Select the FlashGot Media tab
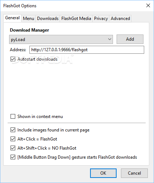154x183 pixels. (76, 19)
